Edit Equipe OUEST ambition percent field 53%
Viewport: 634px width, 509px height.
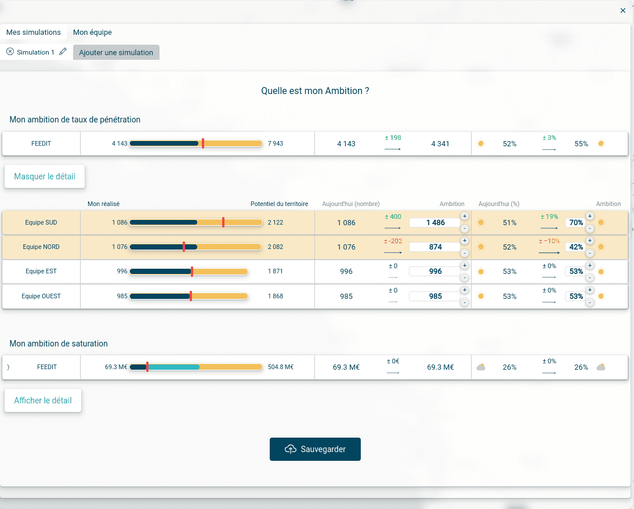point(576,296)
